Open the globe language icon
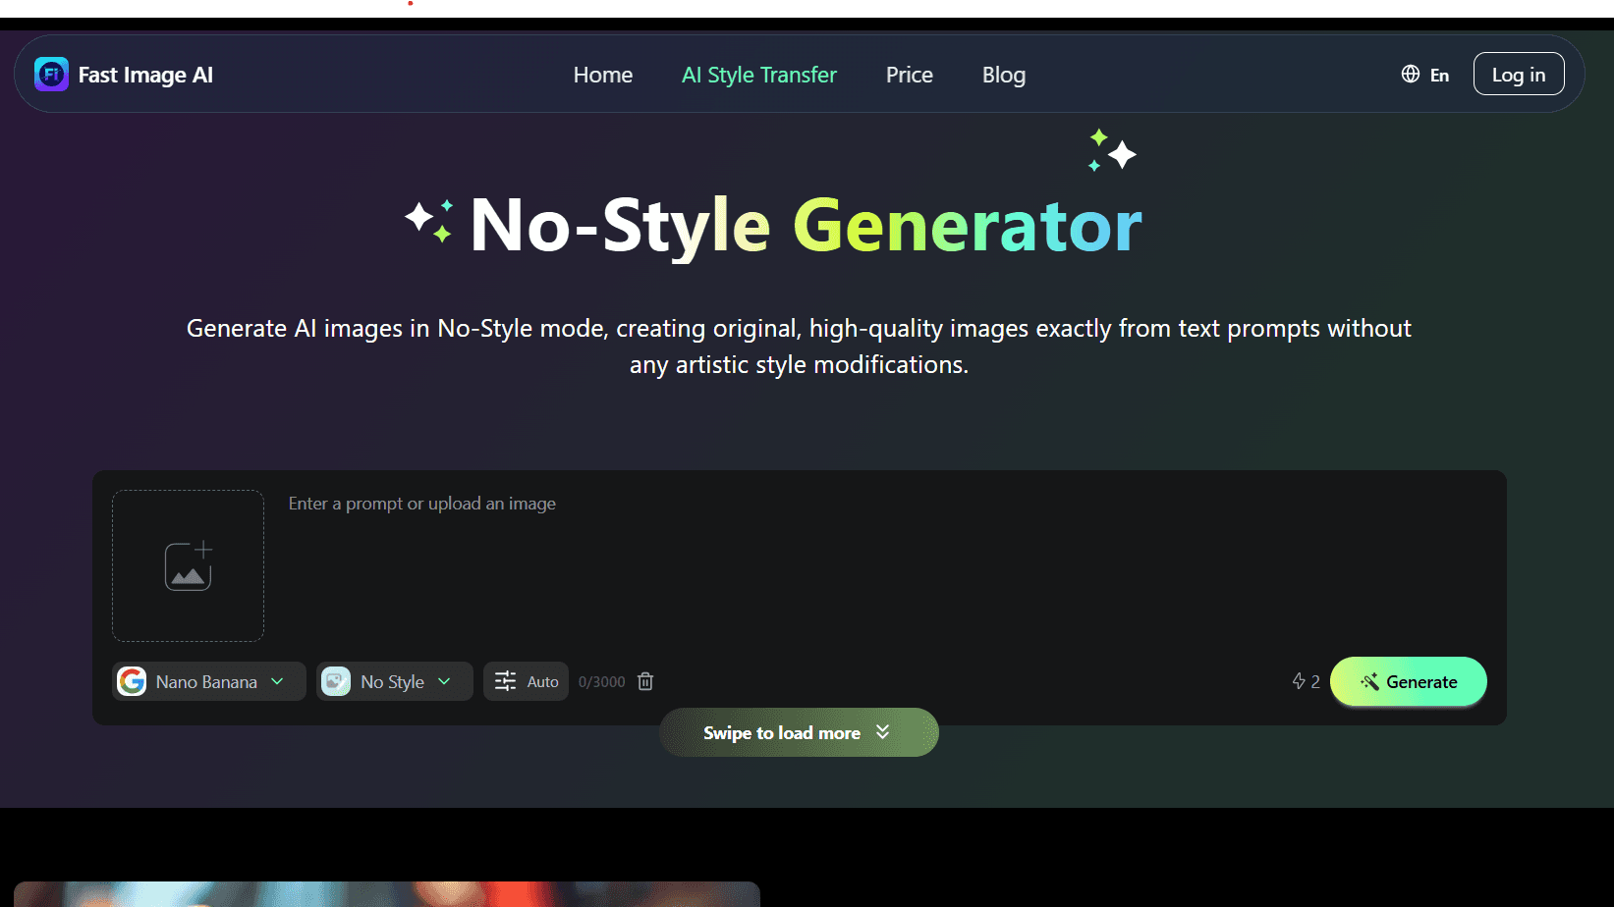The image size is (1614, 907). (1410, 74)
